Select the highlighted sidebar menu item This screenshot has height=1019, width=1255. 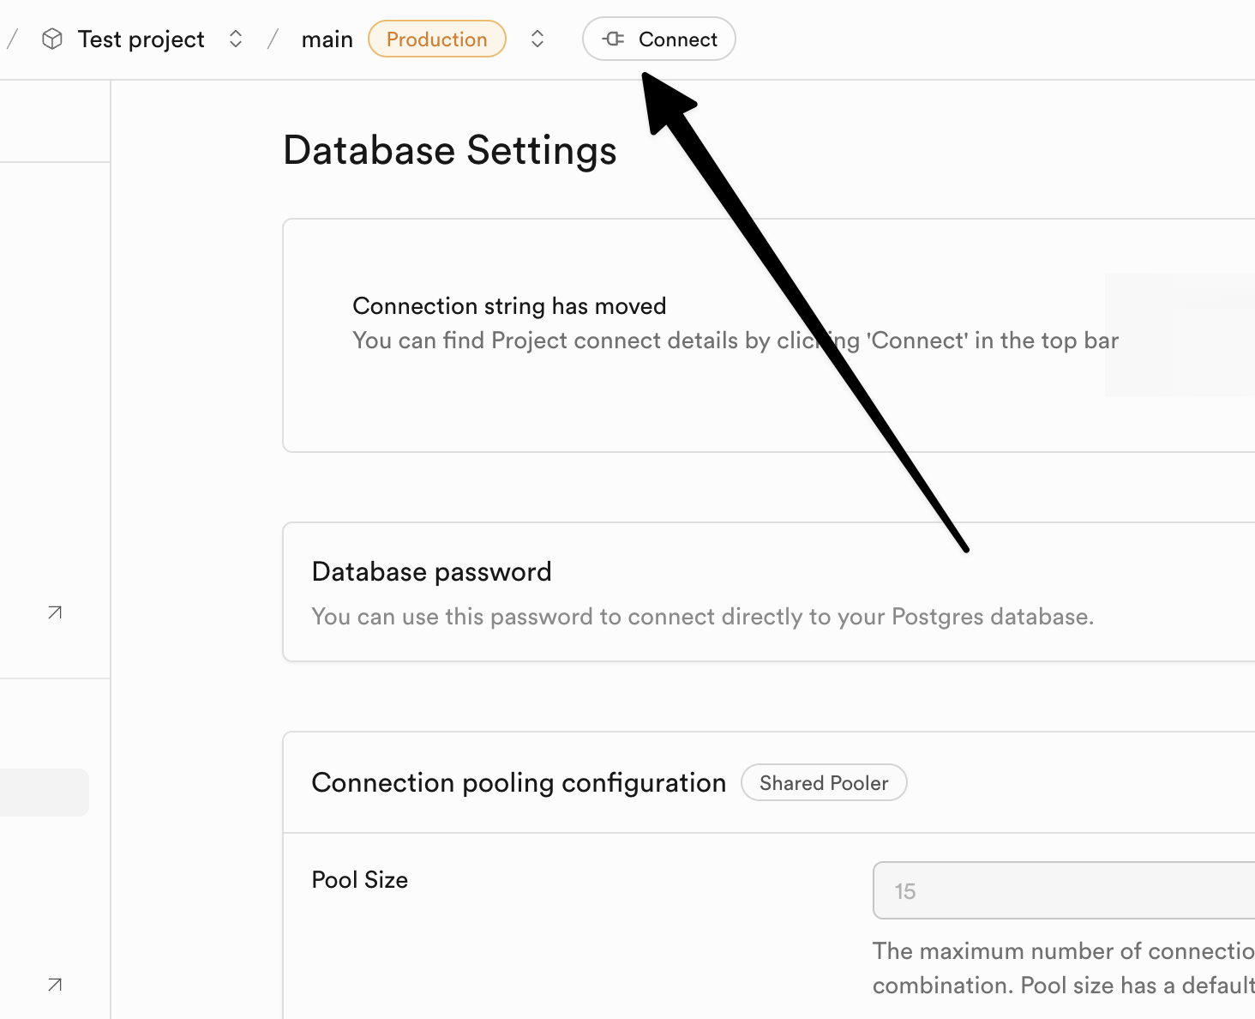pos(43,792)
